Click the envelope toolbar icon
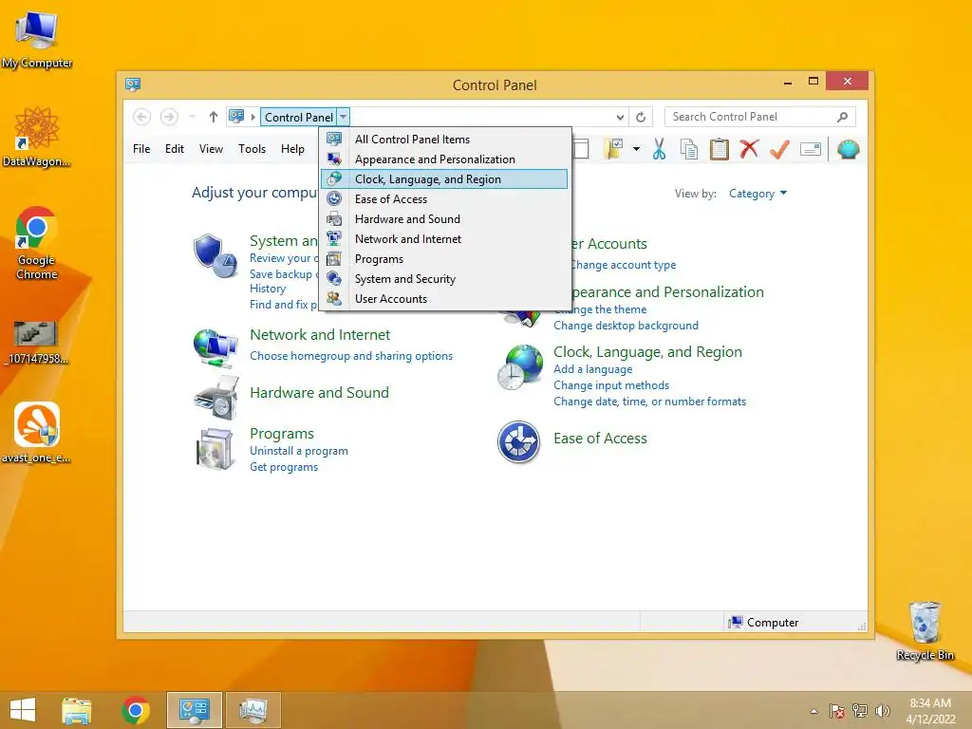972x729 pixels. (811, 149)
